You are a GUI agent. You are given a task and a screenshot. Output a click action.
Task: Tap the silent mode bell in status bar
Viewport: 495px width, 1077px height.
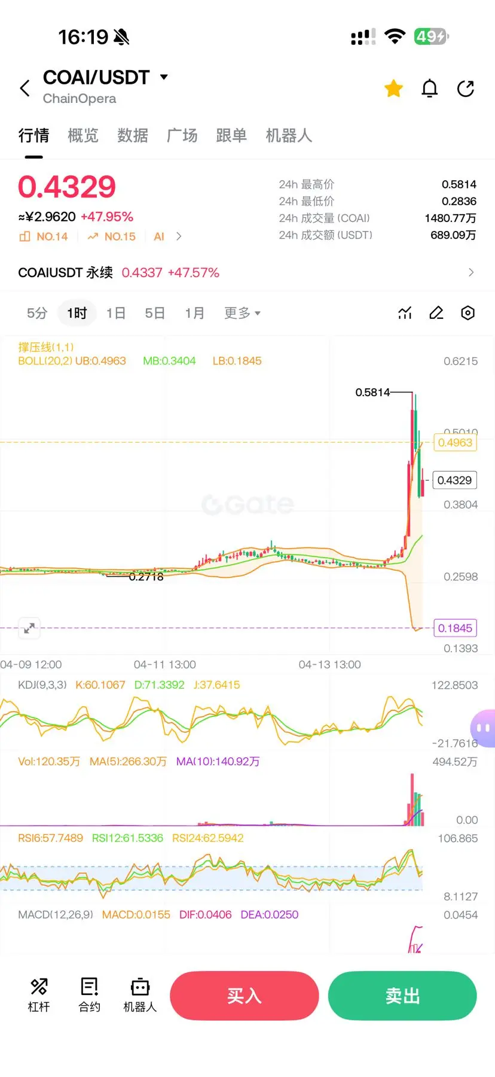tap(121, 37)
